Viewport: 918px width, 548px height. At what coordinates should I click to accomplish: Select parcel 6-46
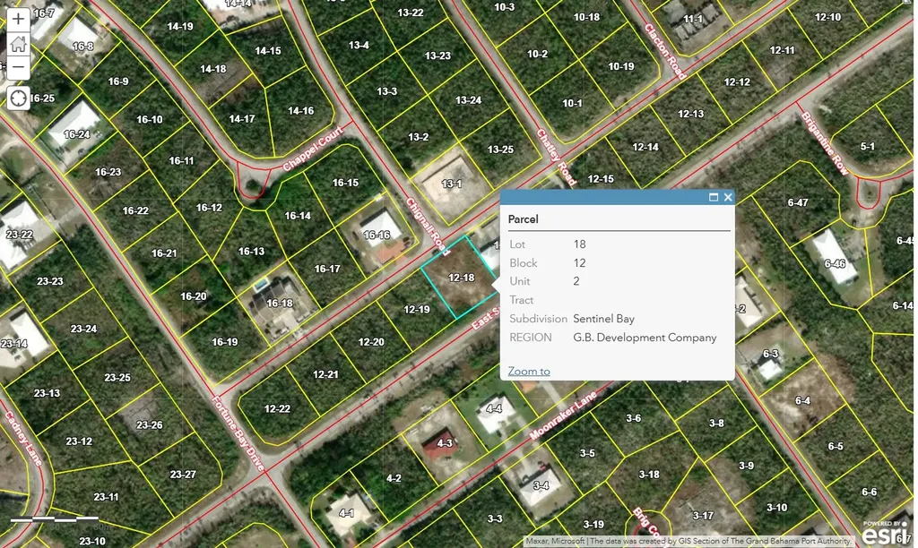point(835,264)
